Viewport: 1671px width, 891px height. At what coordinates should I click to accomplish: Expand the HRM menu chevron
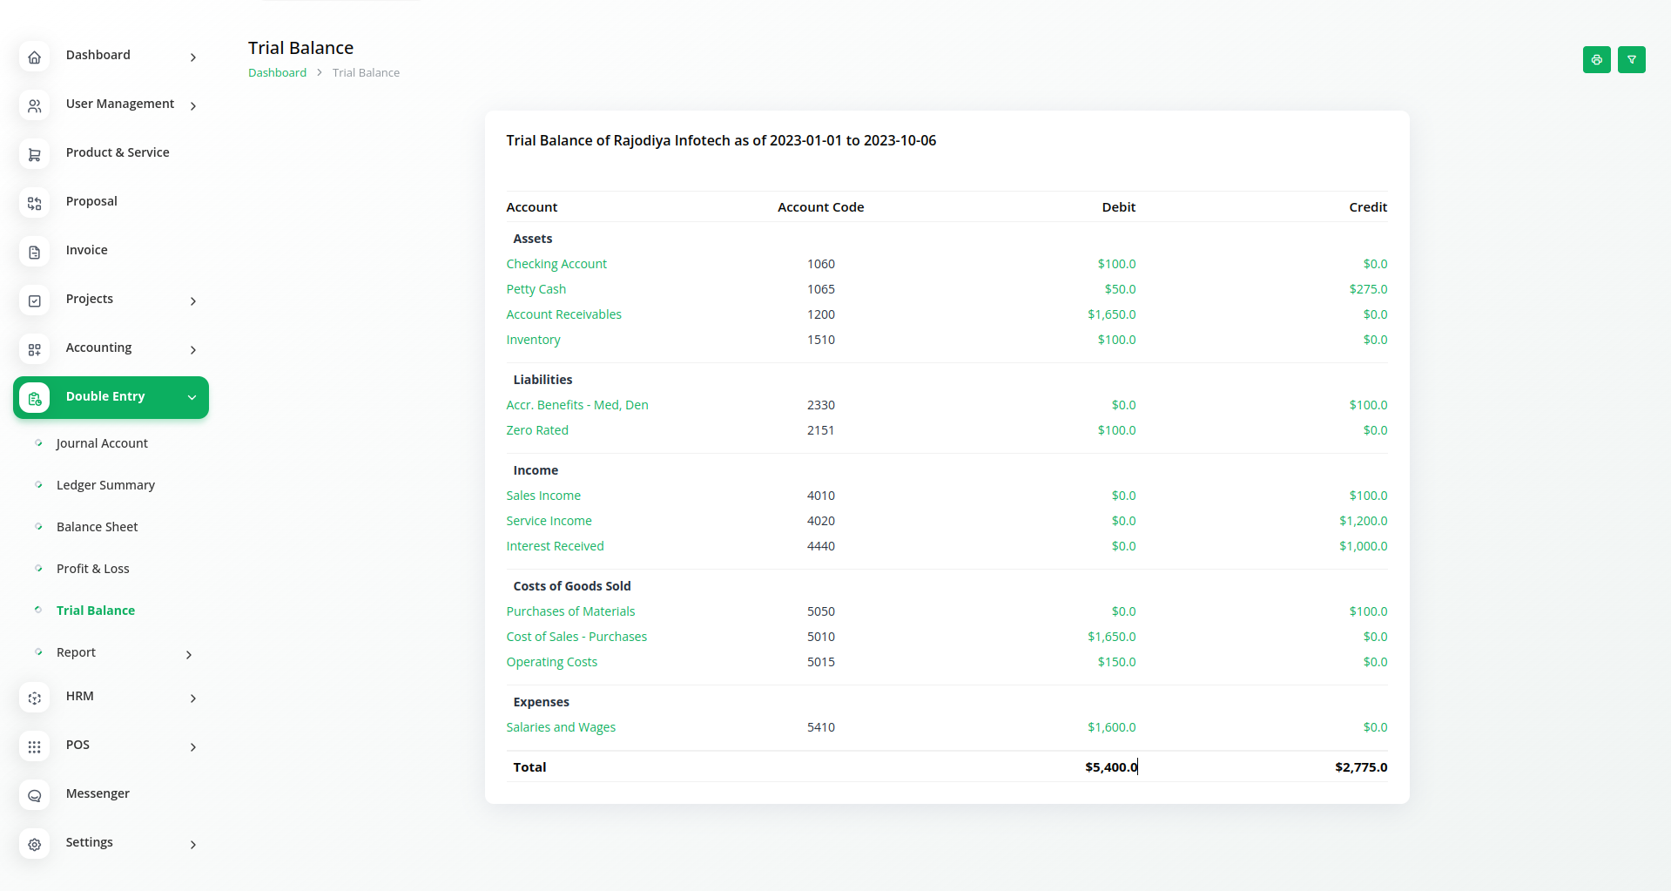coord(193,699)
